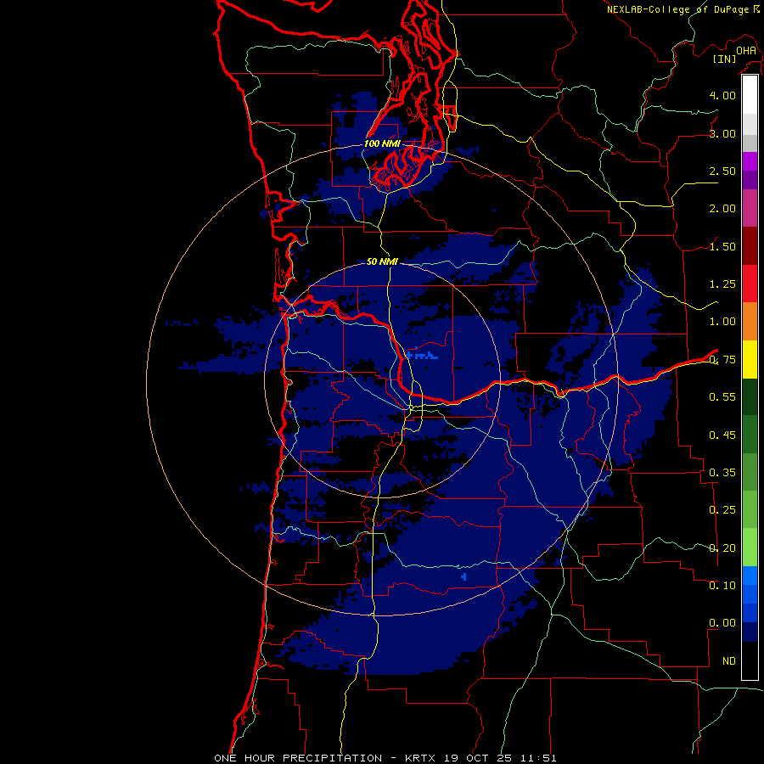Pick the bright magenta legend swatch
Image resolution: width=764 pixels, height=764 pixels.
point(750,160)
